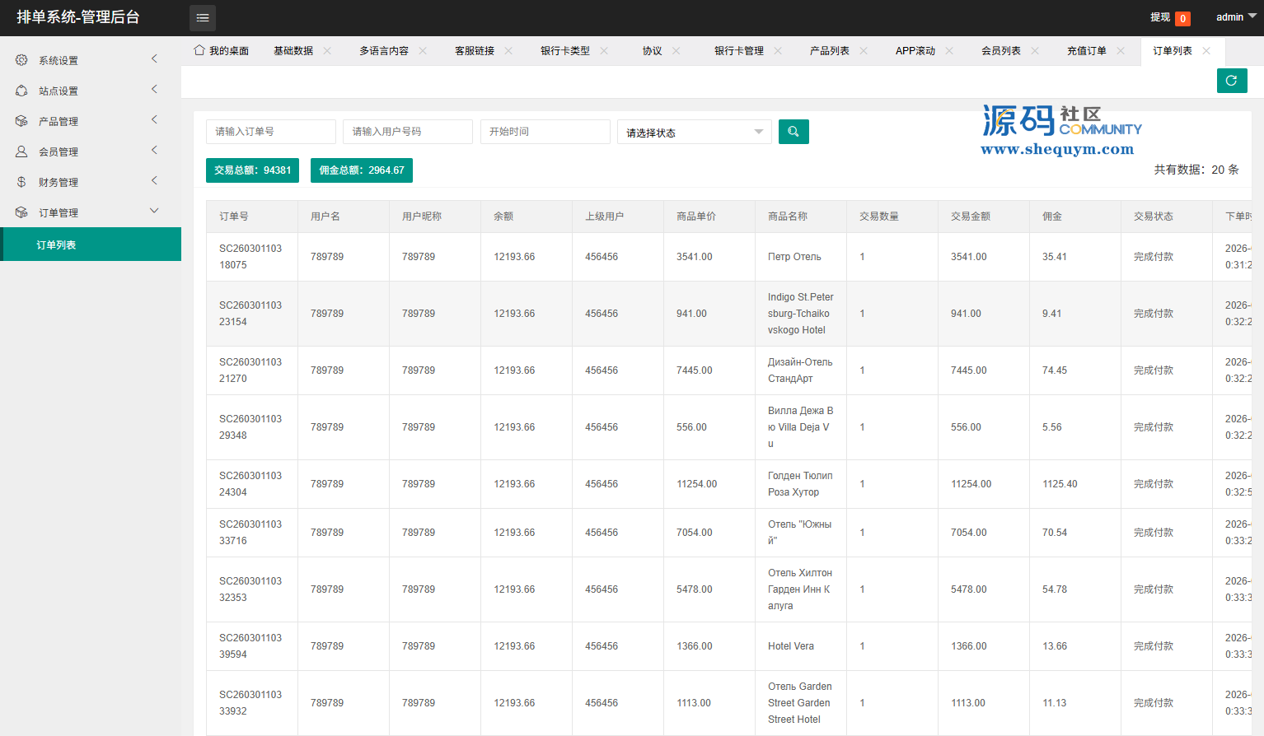Switch to the 会员列表 tab
The image size is (1264, 736).
tap(1000, 51)
